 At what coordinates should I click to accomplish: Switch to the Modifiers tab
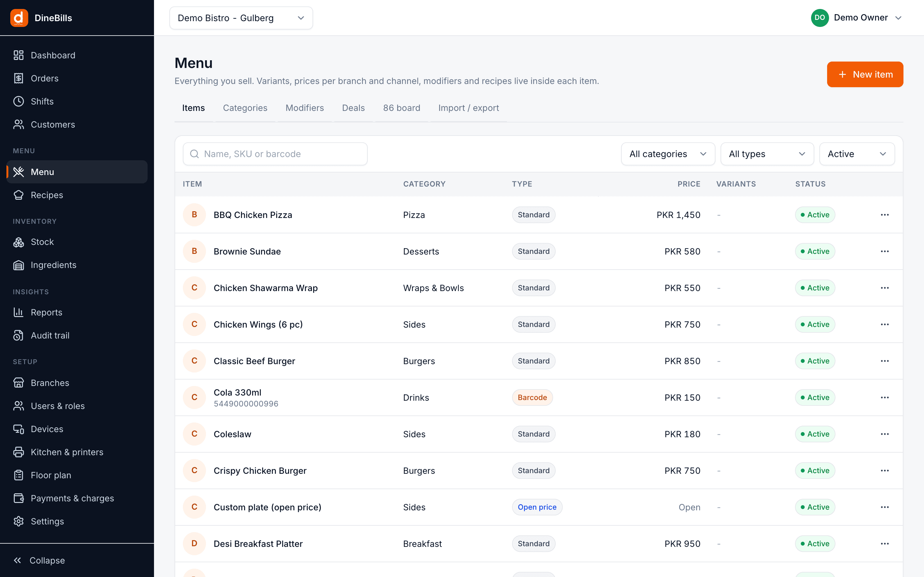pos(305,108)
